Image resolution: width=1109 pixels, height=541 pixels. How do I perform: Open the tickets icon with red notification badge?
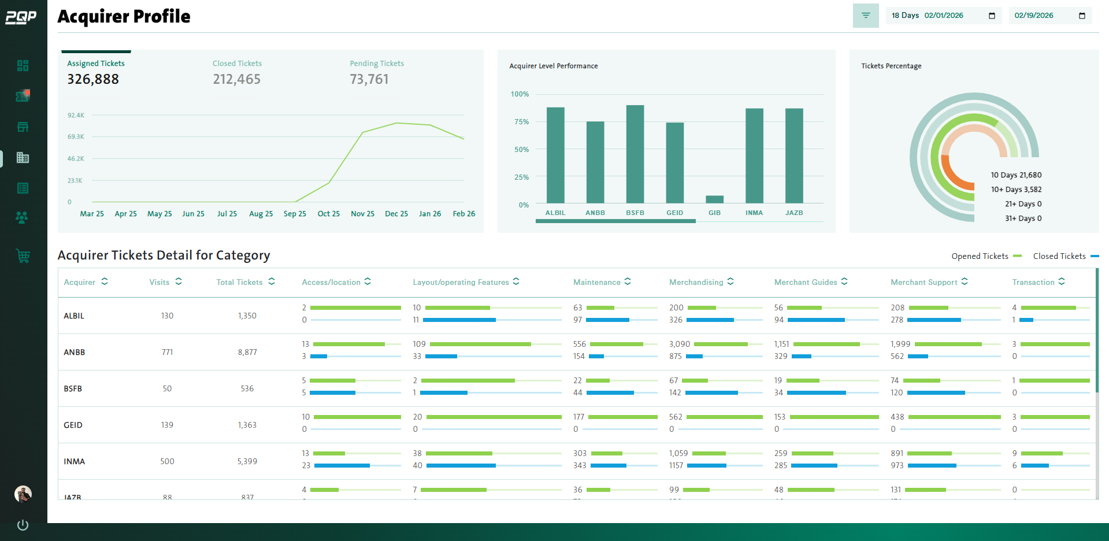(23, 96)
